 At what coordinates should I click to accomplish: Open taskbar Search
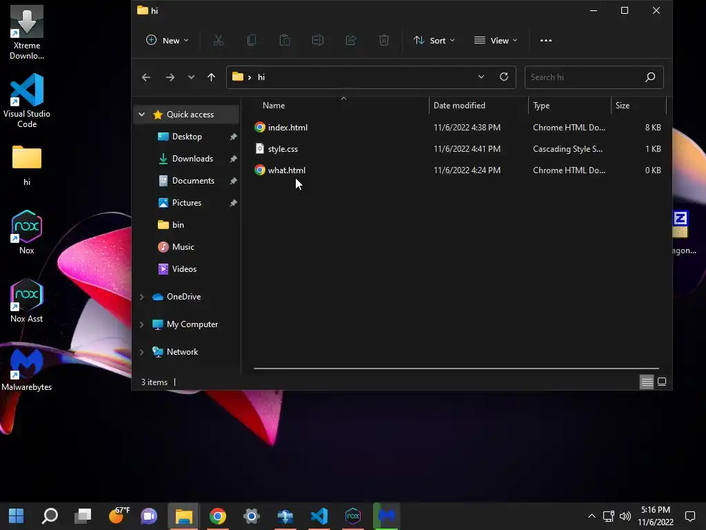[x=50, y=516]
